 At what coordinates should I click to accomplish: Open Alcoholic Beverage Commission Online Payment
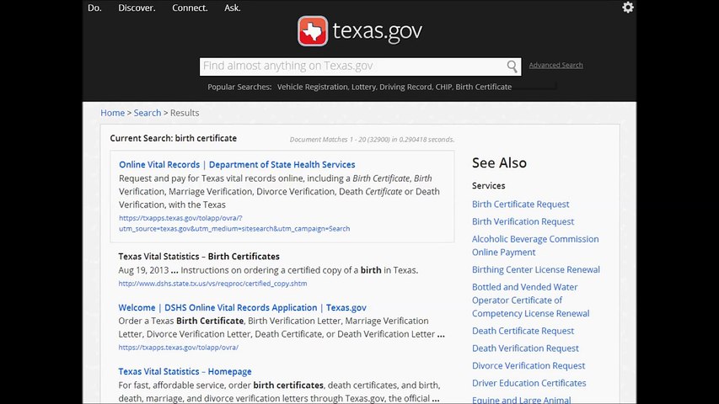pos(535,246)
